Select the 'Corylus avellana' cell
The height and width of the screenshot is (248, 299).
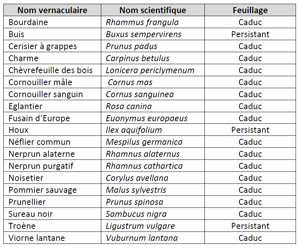tap(137, 178)
